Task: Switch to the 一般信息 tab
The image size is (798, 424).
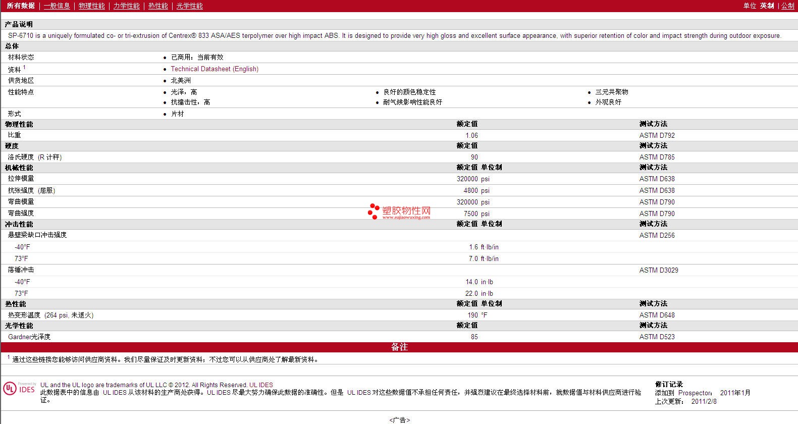Action: (57, 6)
